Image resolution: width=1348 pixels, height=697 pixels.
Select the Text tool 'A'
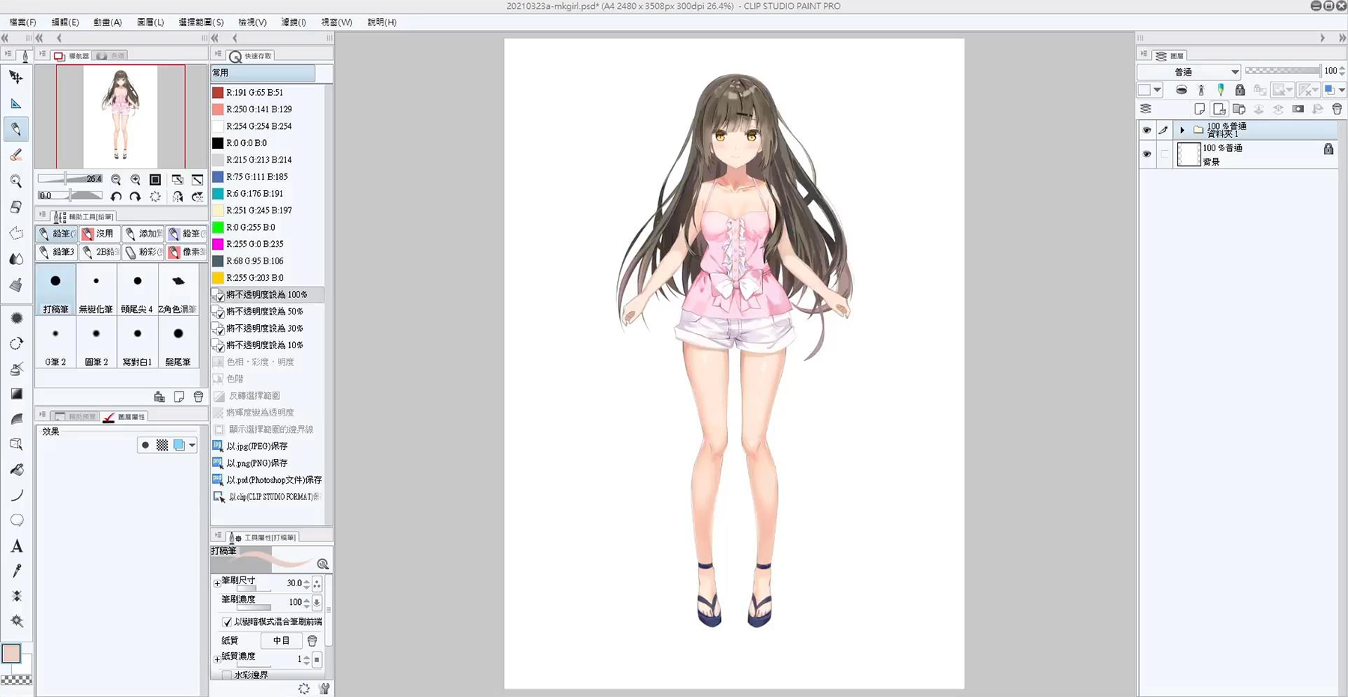[x=16, y=546]
